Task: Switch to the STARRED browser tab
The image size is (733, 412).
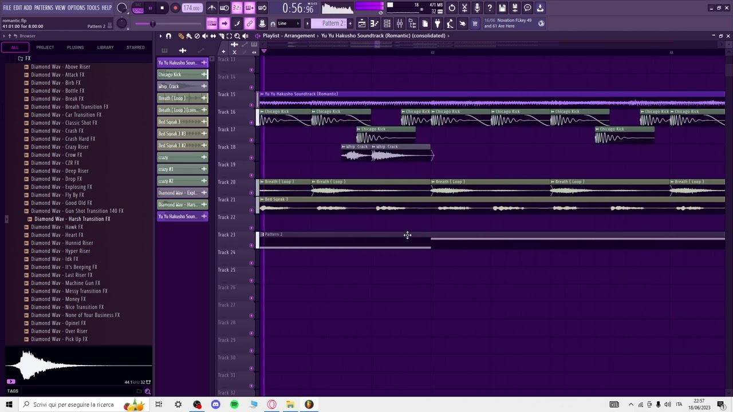Action: click(x=136, y=47)
